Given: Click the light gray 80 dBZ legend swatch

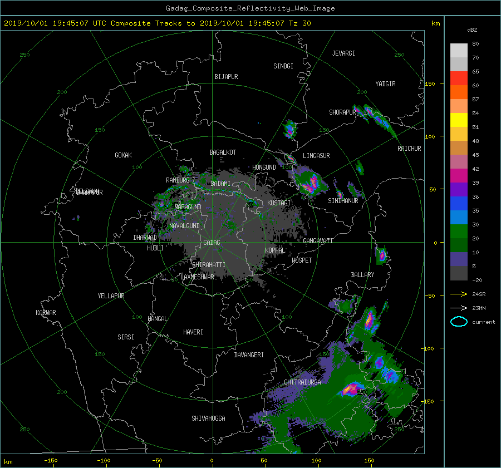Looking at the screenshot, I should coord(459,50).
